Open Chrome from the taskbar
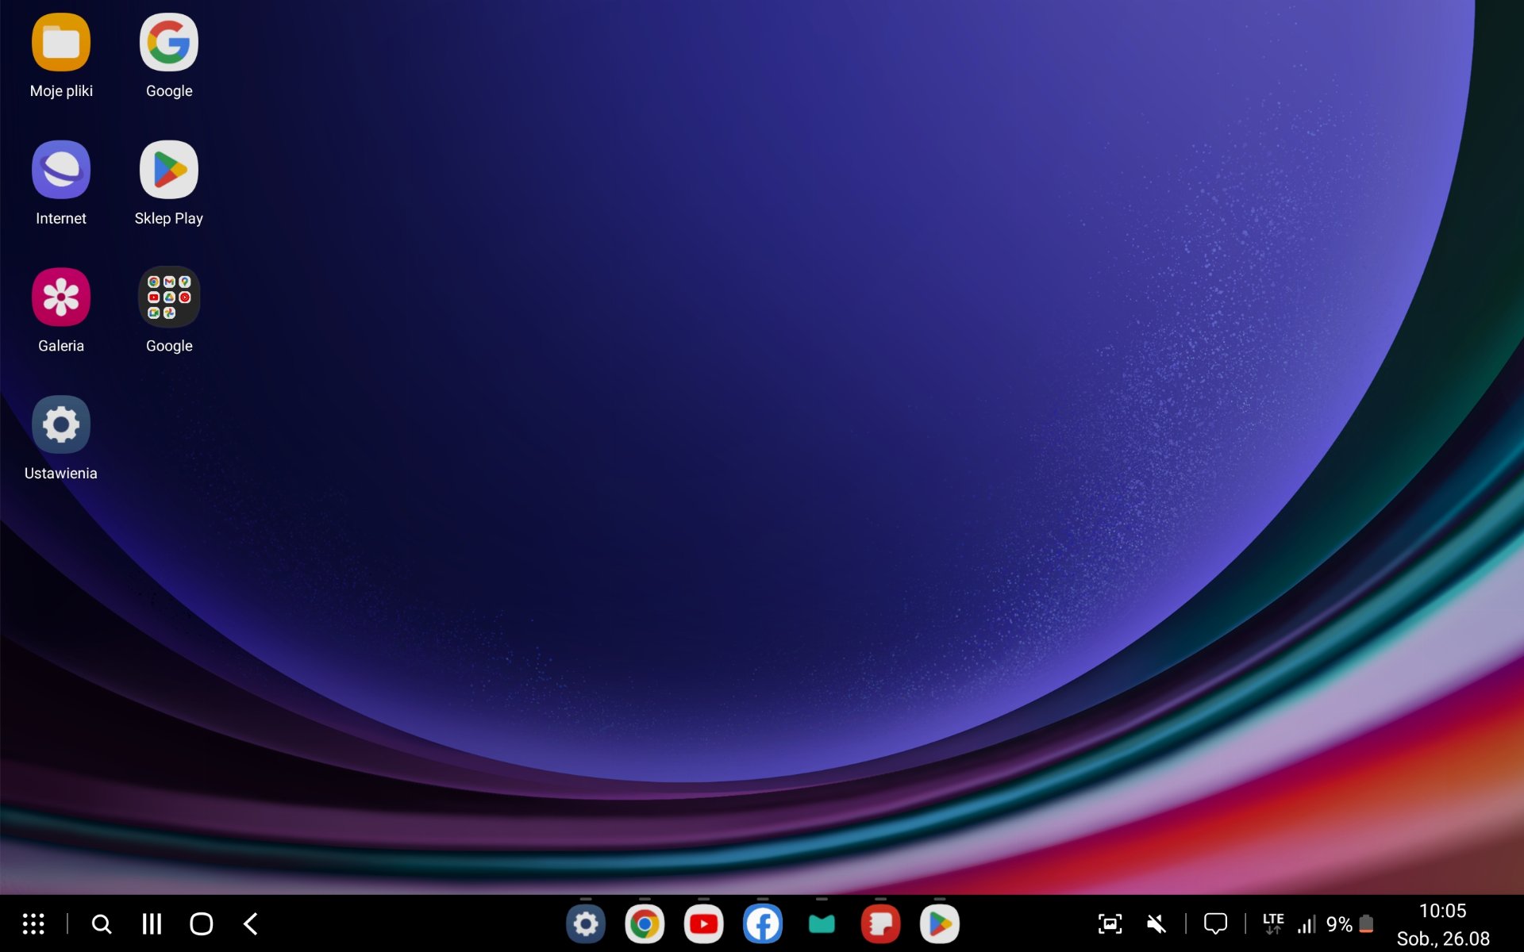1524x952 pixels. click(645, 924)
